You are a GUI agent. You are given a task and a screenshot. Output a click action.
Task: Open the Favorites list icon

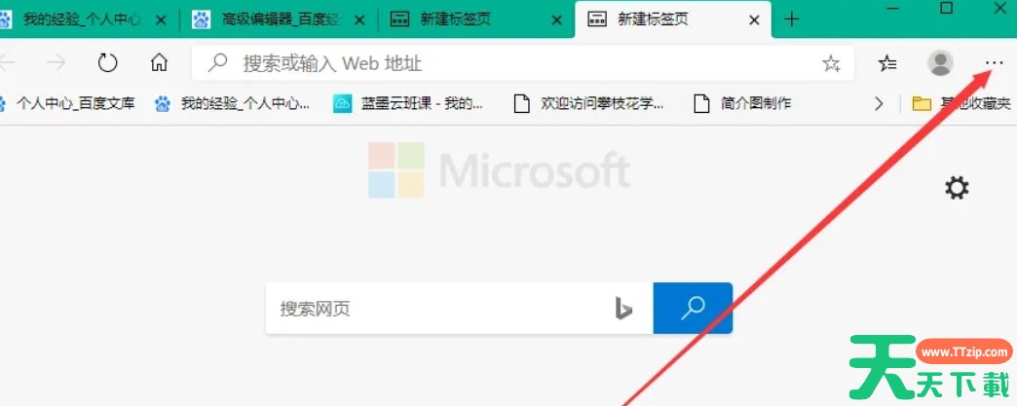click(x=887, y=63)
